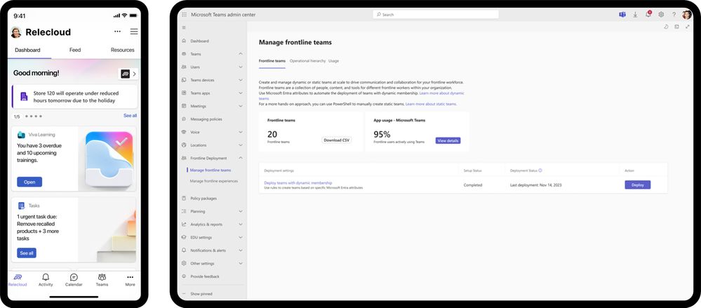Screen dimensions: 701x308
Task: Tap the Relecloud logo arrow button beside greeting
Action: click(128, 74)
